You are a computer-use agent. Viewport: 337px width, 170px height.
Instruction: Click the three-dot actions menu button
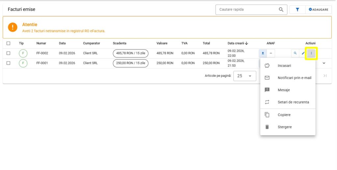pos(311,53)
